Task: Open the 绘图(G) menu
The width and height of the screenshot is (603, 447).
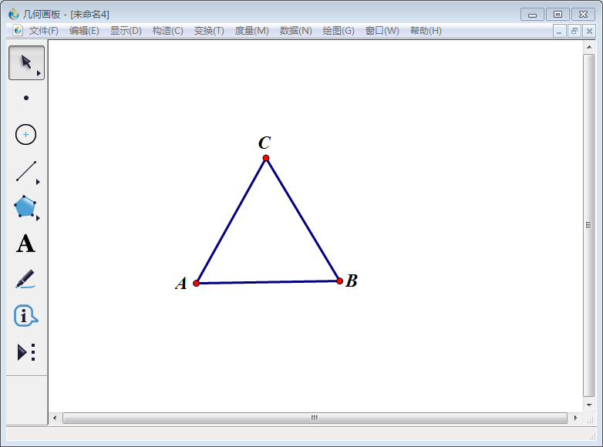Action: [339, 31]
